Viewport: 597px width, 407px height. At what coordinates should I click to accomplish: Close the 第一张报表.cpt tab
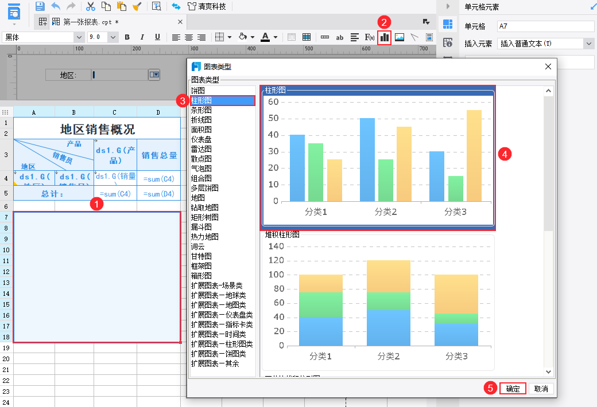tap(180, 22)
